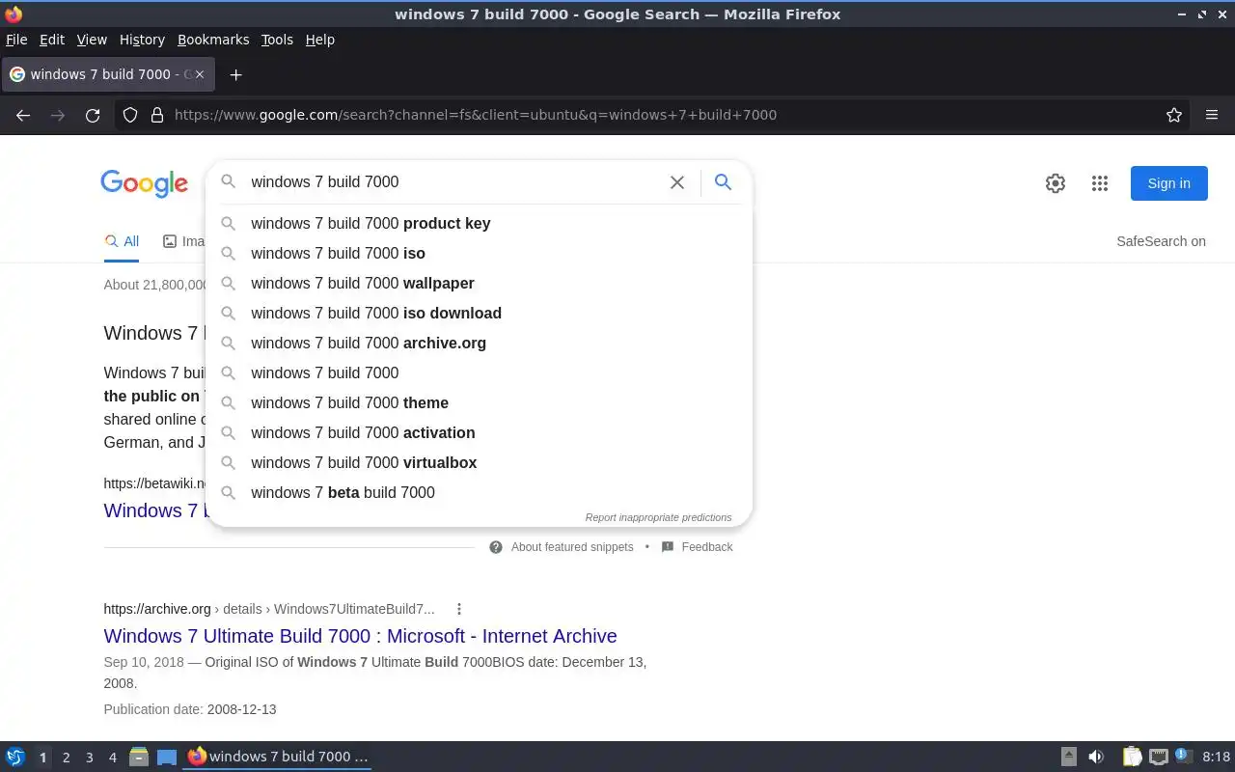Screen dimensions: 1235x772
Task: Click the 'About featured snippets' link
Action: [572, 547]
